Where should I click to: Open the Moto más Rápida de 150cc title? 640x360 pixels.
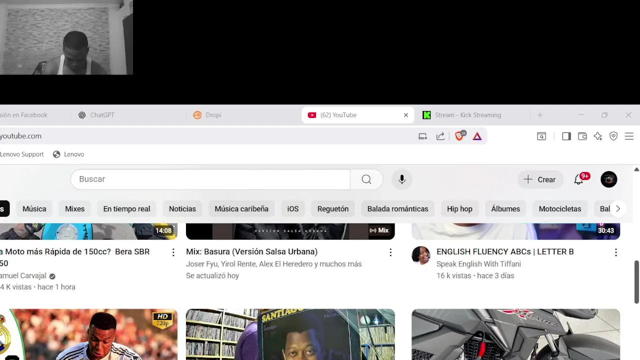coord(75,257)
